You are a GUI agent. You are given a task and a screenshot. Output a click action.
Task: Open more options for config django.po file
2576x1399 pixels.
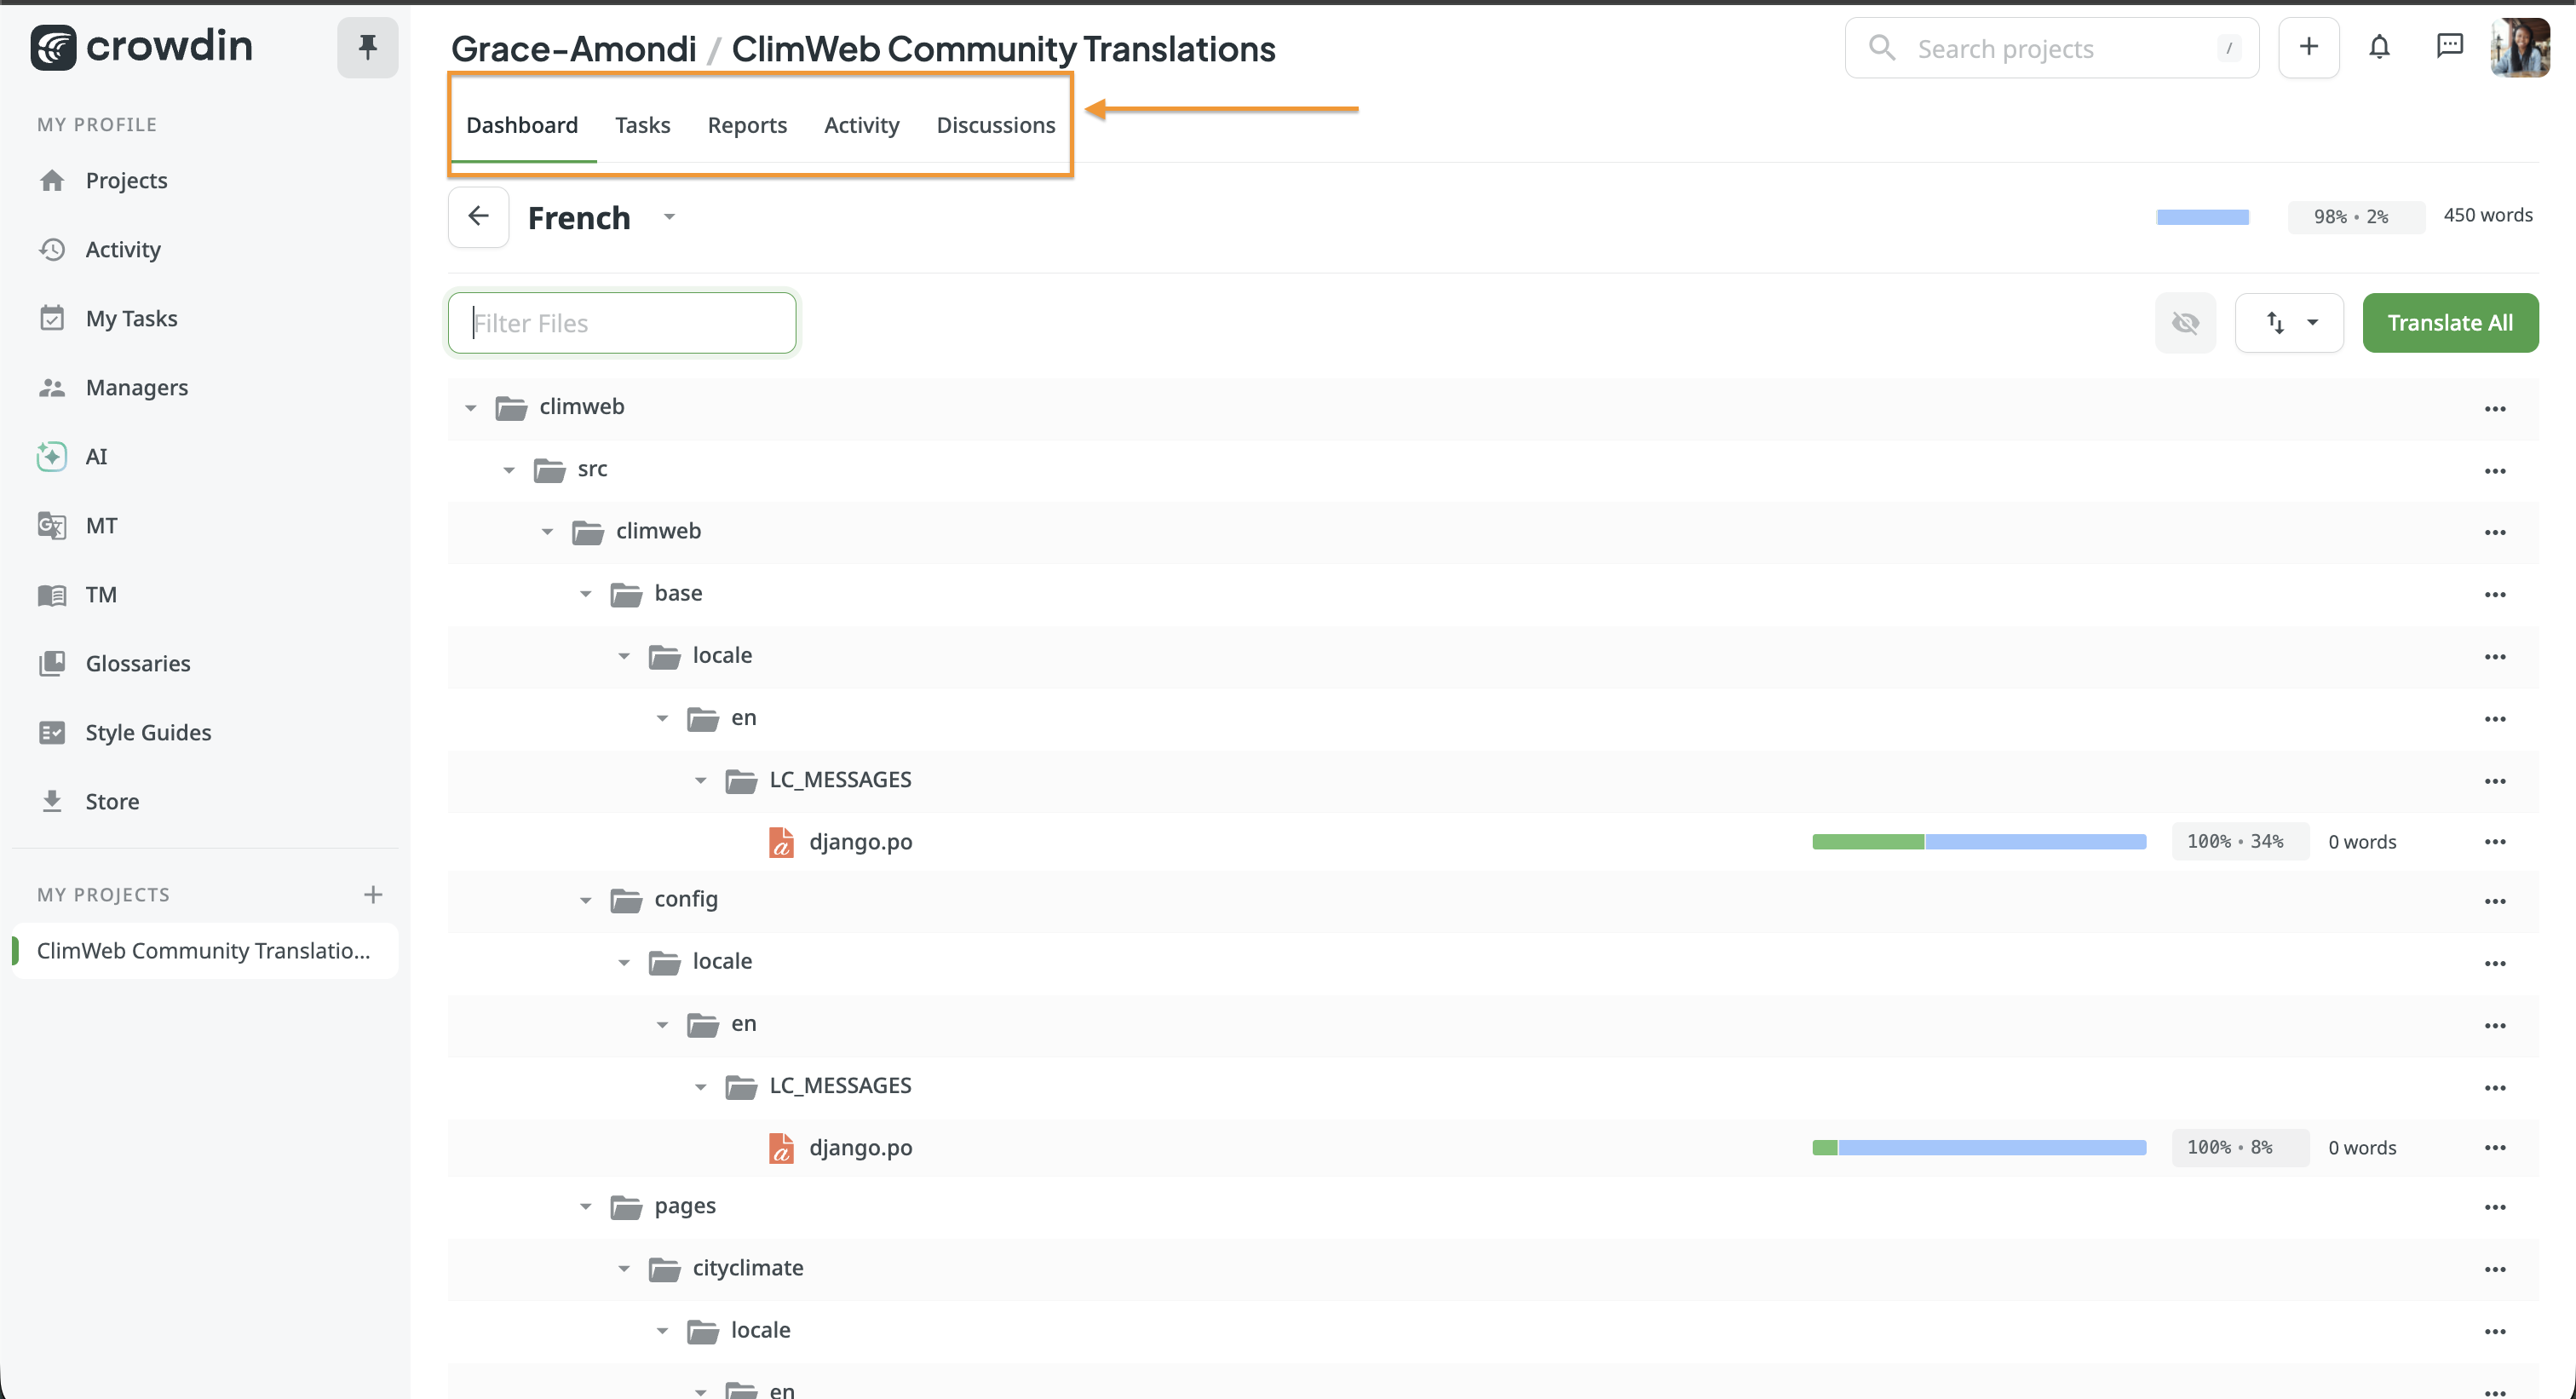pyautogui.click(x=2495, y=1147)
